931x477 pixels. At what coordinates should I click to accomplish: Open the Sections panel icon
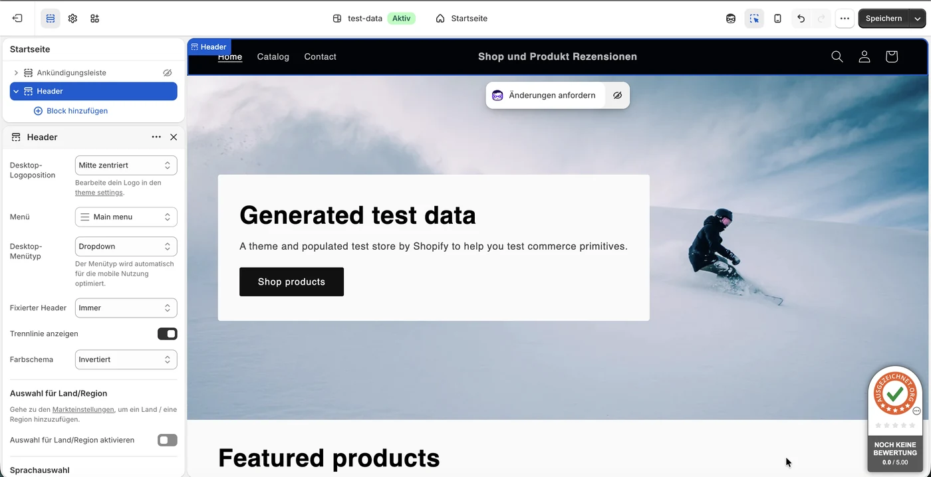[51, 19]
